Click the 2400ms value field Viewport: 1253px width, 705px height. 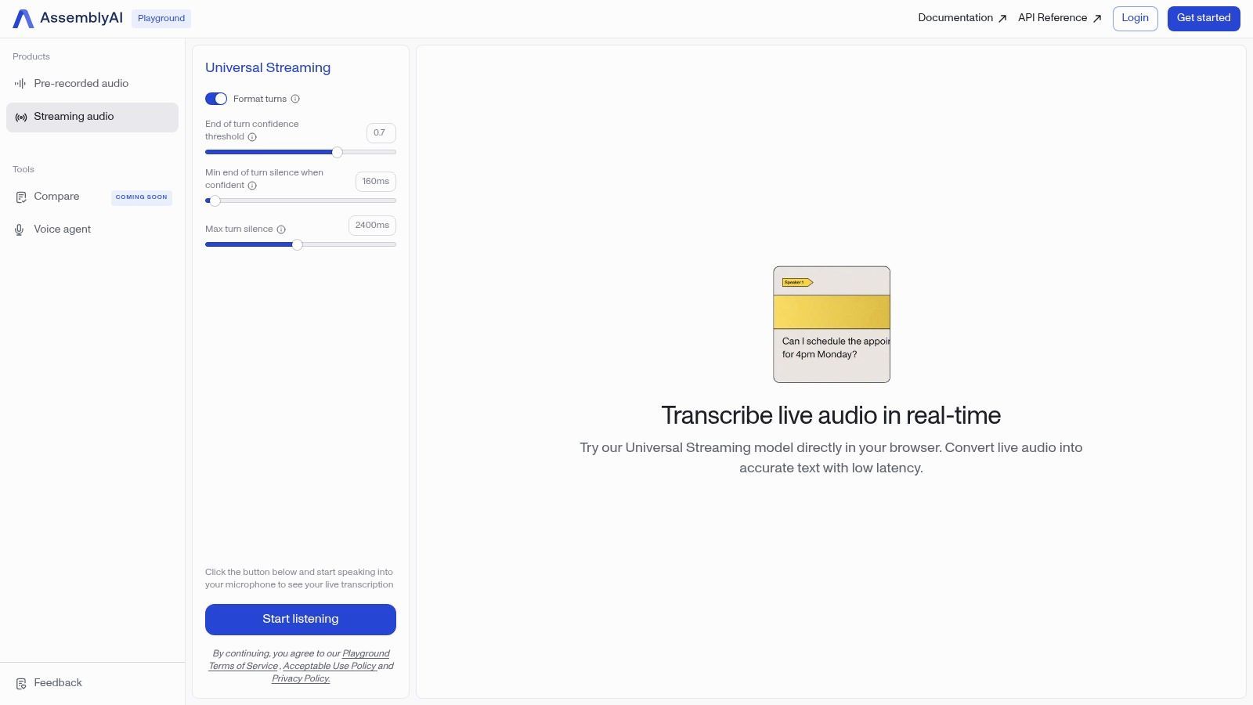click(372, 225)
